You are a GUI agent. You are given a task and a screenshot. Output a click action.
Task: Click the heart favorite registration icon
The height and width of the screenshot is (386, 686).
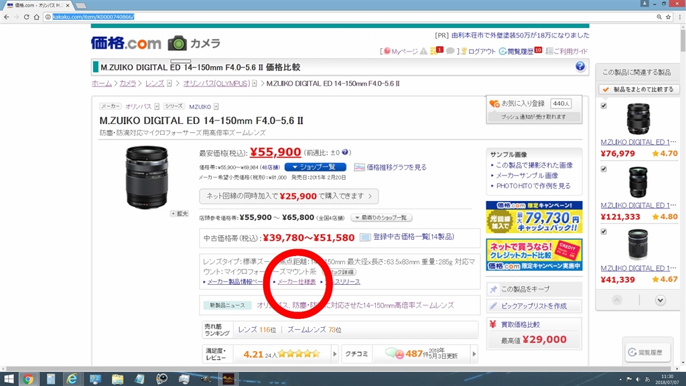(494, 104)
